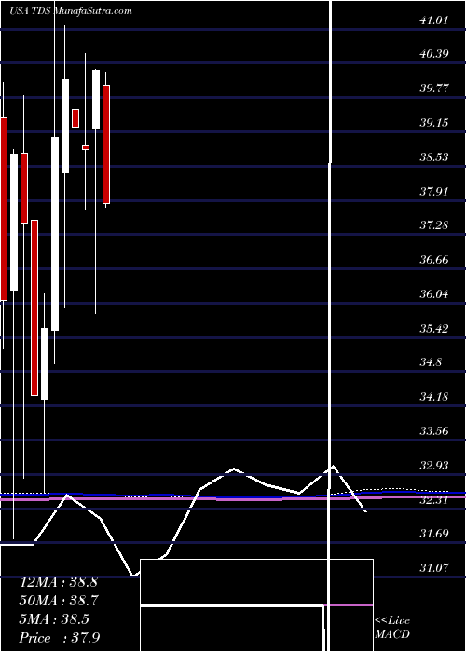Image resolution: width=466 pixels, height=652 pixels.
Task: Click the small red candle near 38.85
Action: (x=86, y=147)
